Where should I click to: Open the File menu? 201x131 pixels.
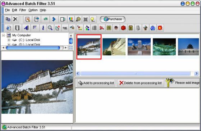(x=7, y=10)
